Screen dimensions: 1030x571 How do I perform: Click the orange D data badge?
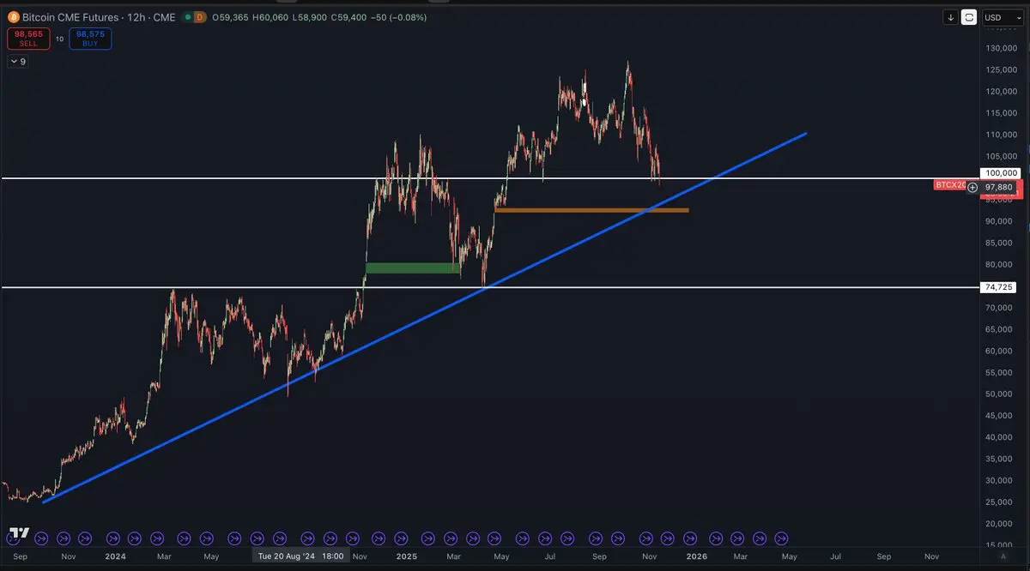199,17
